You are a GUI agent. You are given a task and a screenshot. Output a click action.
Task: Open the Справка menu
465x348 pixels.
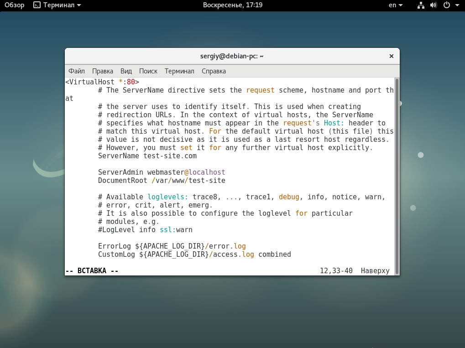(214, 71)
